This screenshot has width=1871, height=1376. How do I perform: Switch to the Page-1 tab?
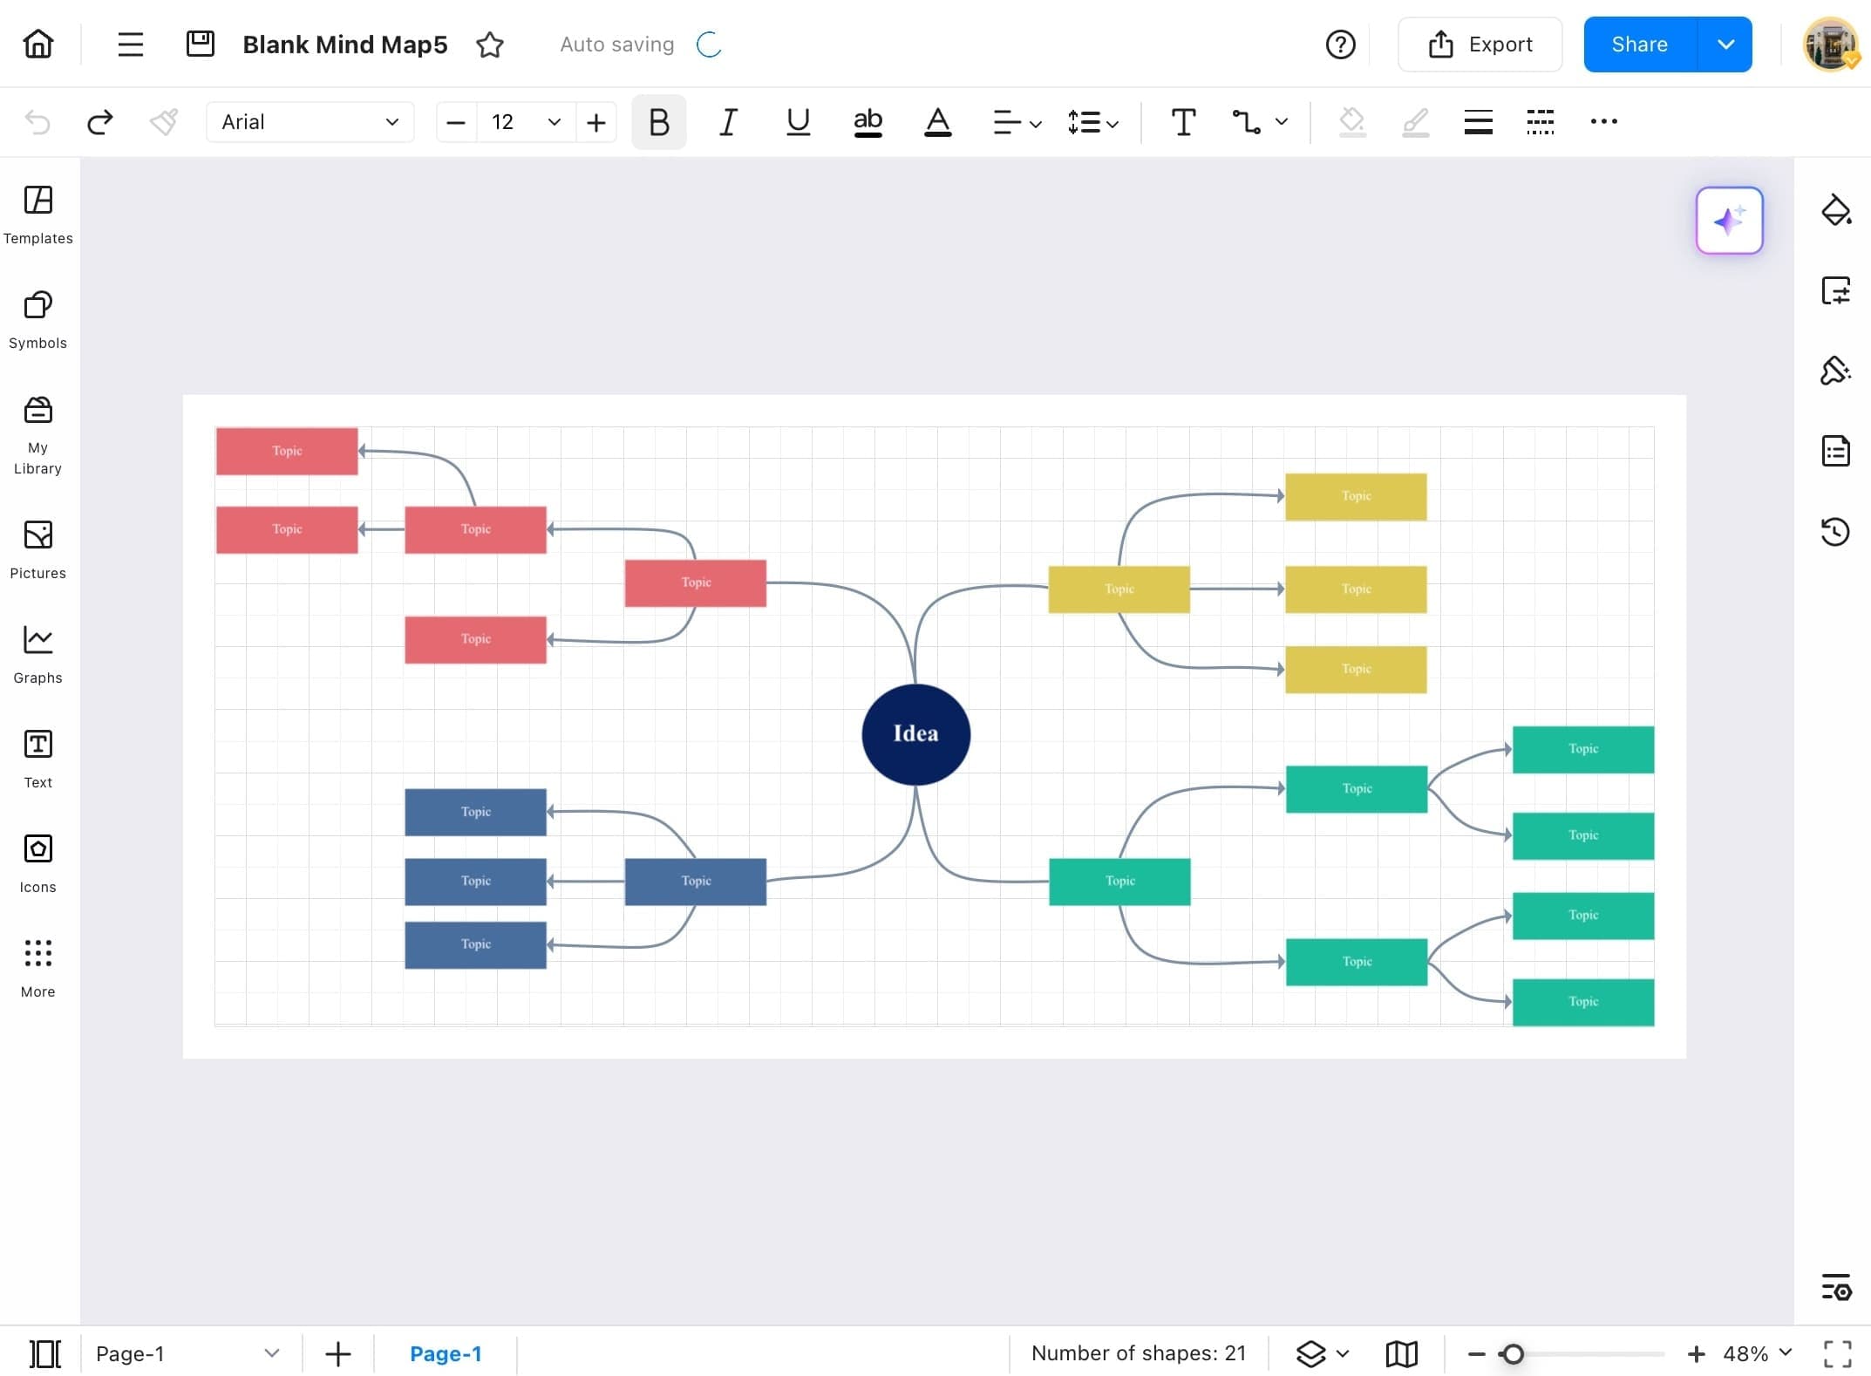coord(446,1353)
